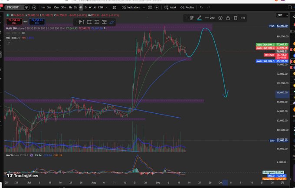Image resolution: width=295 pixels, height=188 pixels.
Task: Select the 30m timeframe
Action: [x=64, y=7]
